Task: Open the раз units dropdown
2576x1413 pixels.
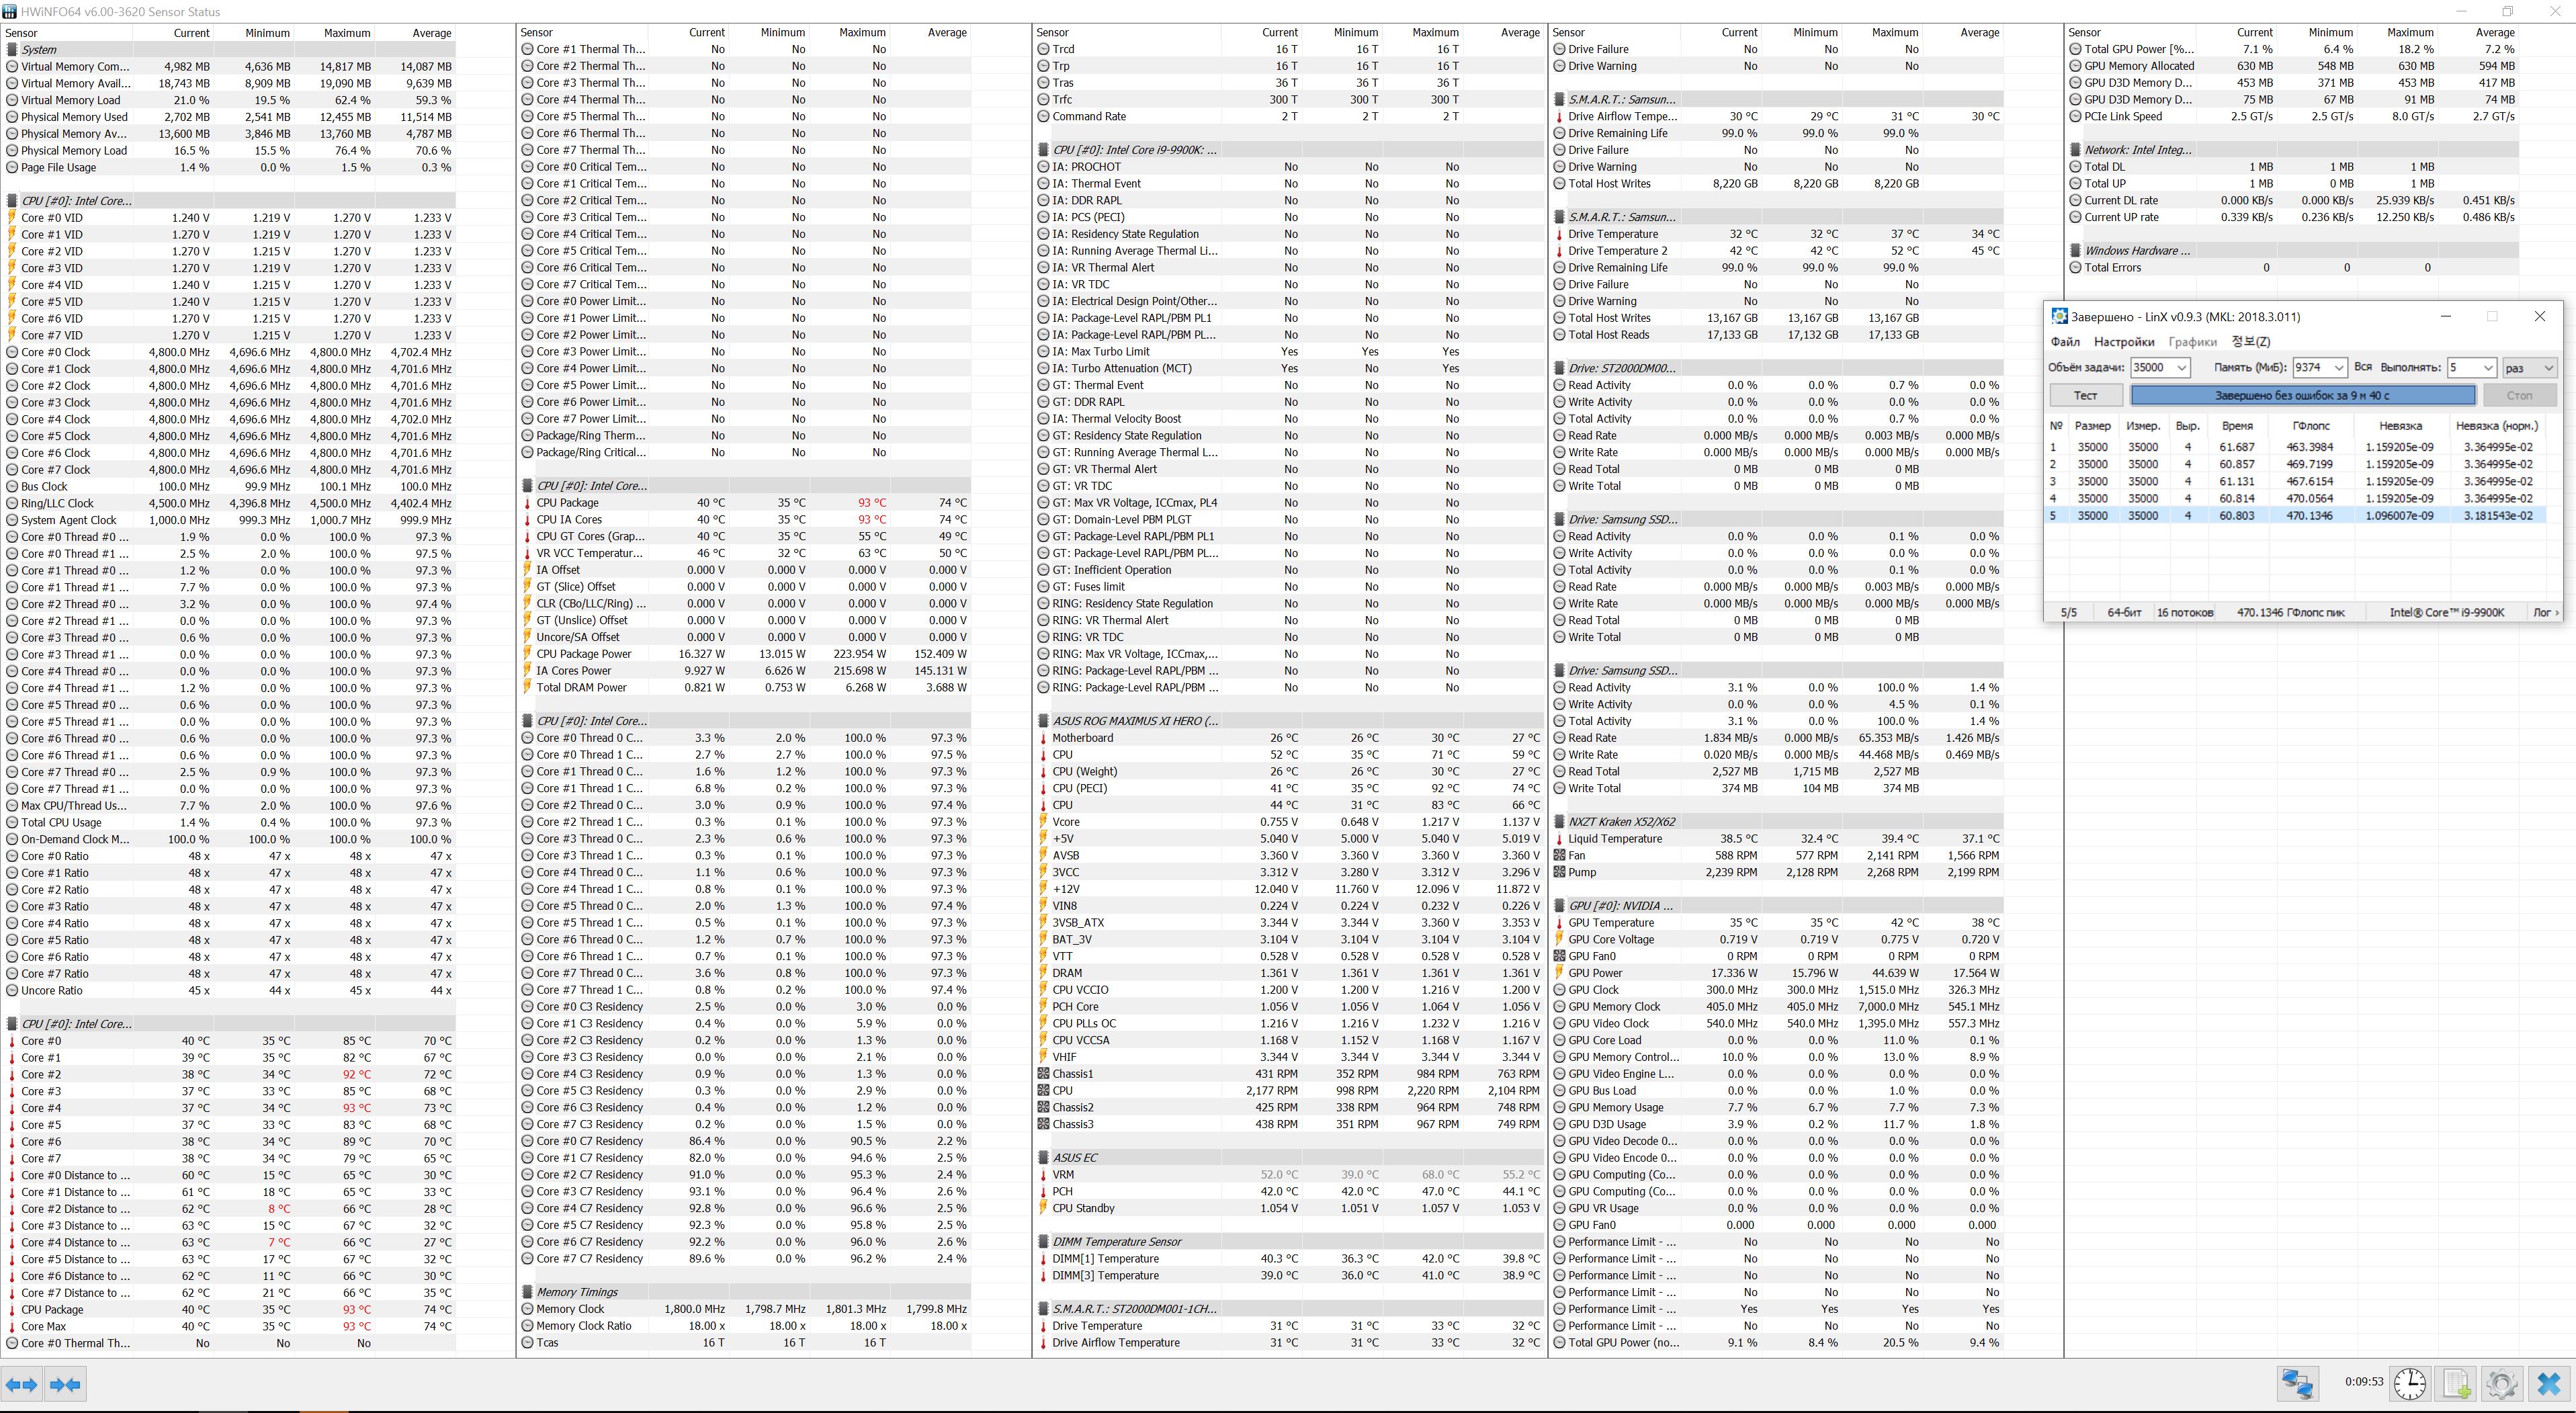Action: (2548, 368)
